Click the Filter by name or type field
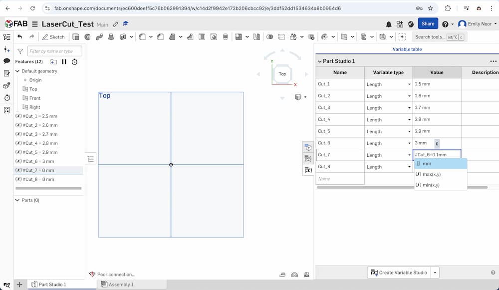The image size is (499, 290). pyautogui.click(x=55, y=51)
